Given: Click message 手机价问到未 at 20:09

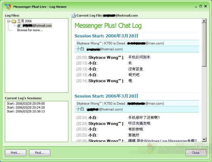Looking at the screenshot, I should click(139, 57).
